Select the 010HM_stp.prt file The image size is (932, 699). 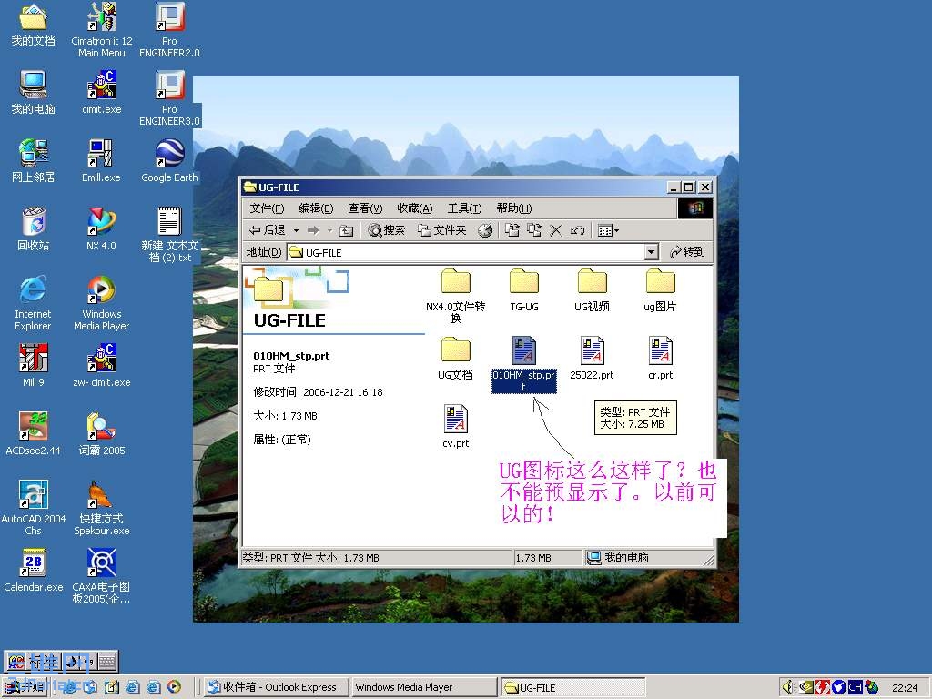point(523,364)
